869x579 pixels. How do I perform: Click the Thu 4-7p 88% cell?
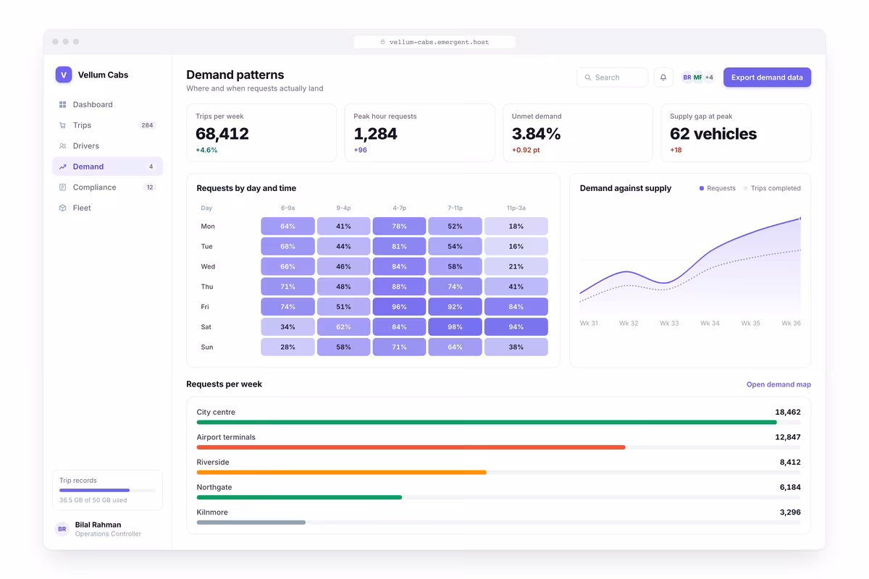pos(399,287)
